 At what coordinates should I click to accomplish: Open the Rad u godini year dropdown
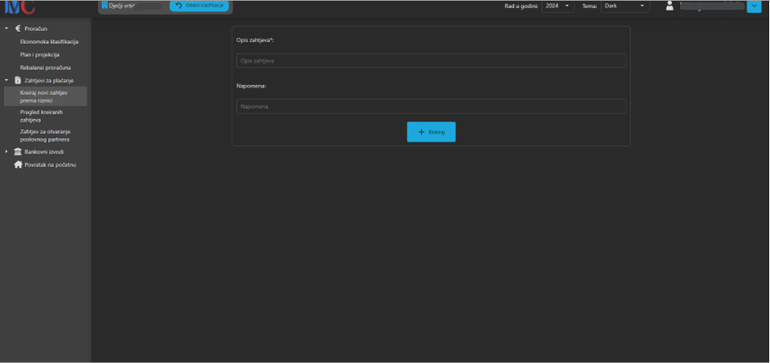[x=558, y=6]
